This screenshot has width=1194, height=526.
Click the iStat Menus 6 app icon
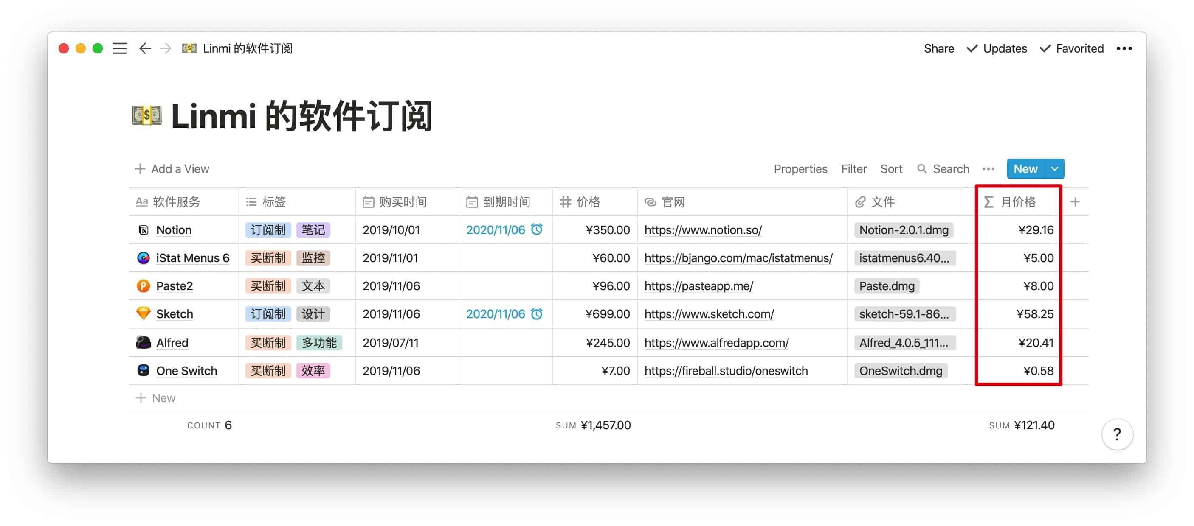coord(143,258)
